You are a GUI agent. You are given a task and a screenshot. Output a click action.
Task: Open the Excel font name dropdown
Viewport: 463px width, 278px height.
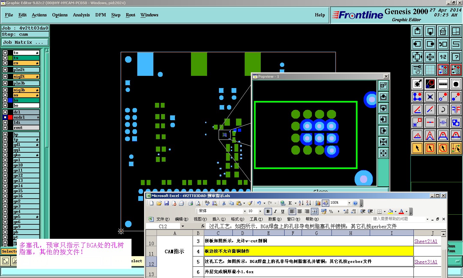pyautogui.click(x=245, y=211)
